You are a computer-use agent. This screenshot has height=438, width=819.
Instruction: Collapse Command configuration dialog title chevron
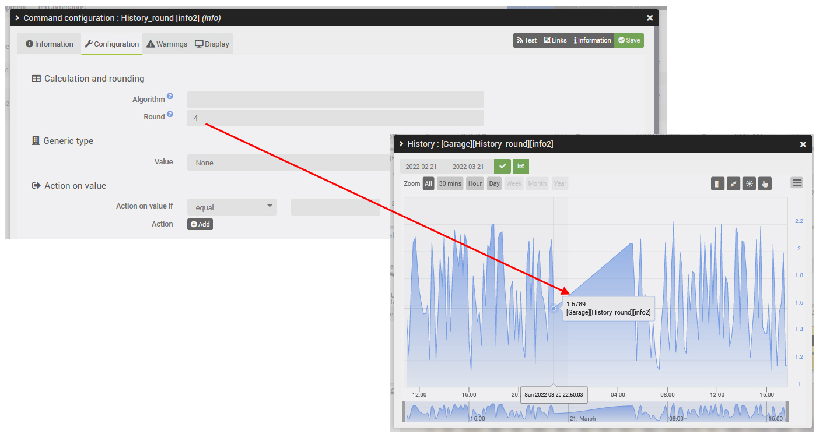pyautogui.click(x=17, y=18)
